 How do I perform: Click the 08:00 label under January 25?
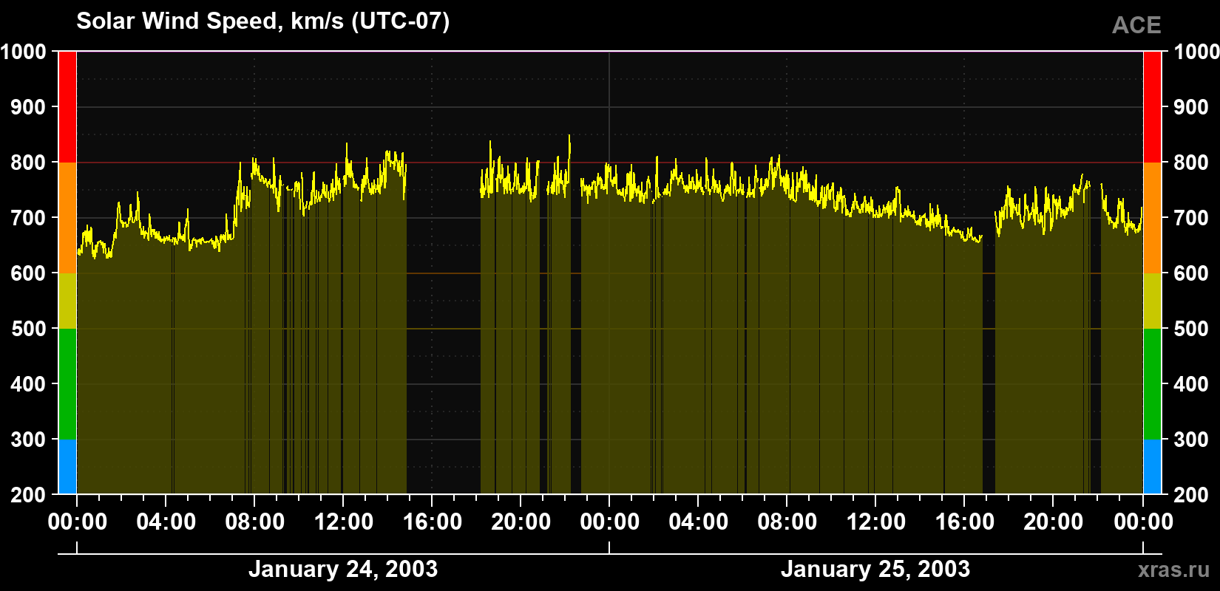point(787,522)
